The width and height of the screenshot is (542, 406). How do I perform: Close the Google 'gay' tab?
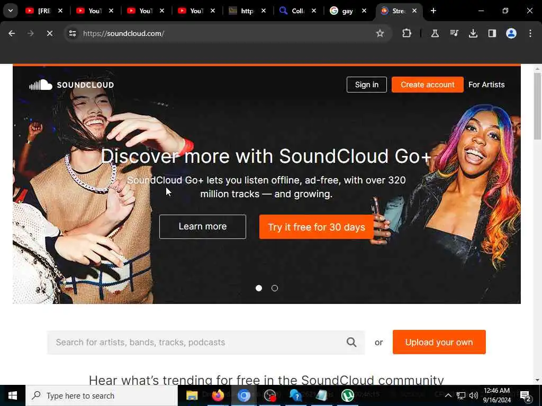coord(364,11)
